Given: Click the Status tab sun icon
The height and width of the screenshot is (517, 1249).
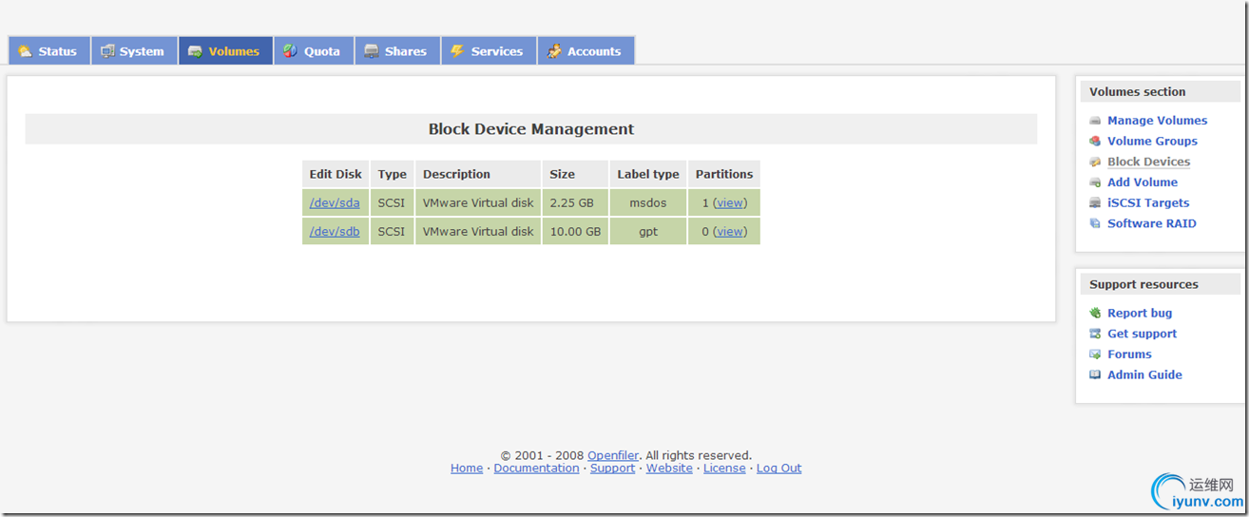Looking at the screenshot, I should pyautogui.click(x=25, y=51).
